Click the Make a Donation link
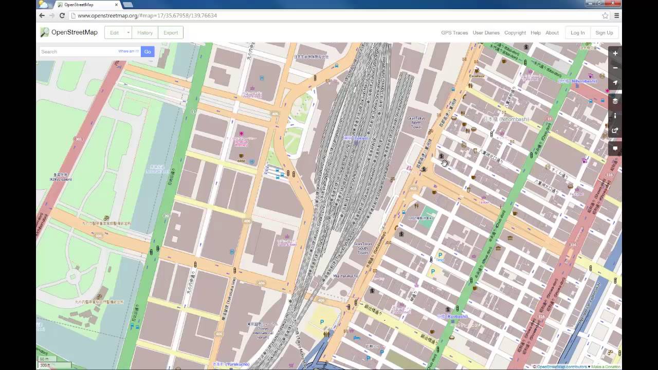Screen dimensions: 658x370 click(606, 367)
